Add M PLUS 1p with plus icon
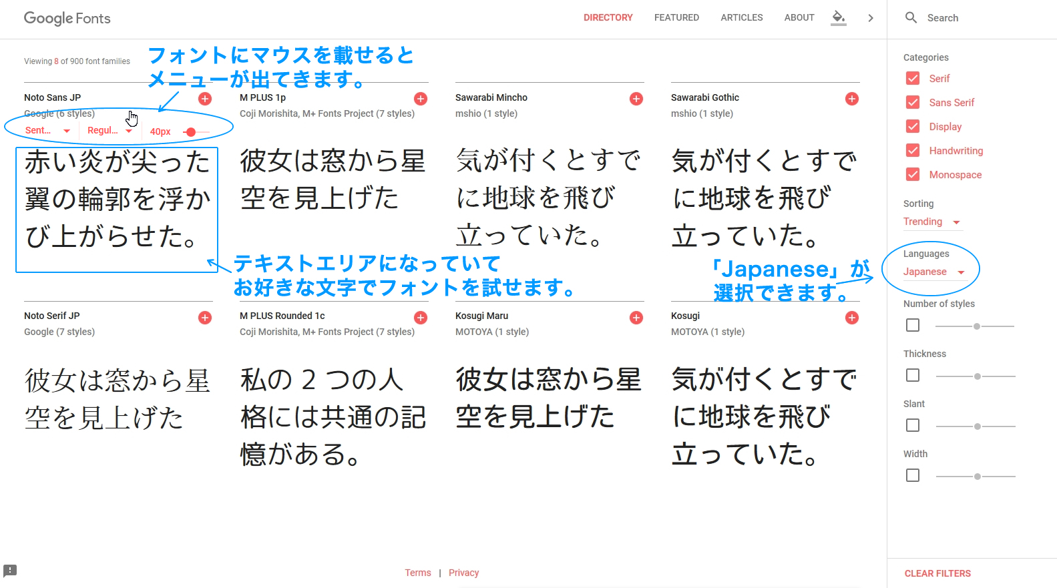The height and width of the screenshot is (588, 1057). [421, 99]
